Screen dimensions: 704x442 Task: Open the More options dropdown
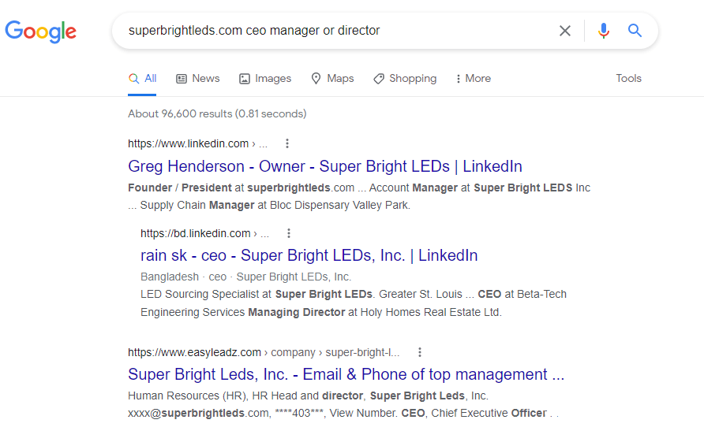[x=474, y=79]
